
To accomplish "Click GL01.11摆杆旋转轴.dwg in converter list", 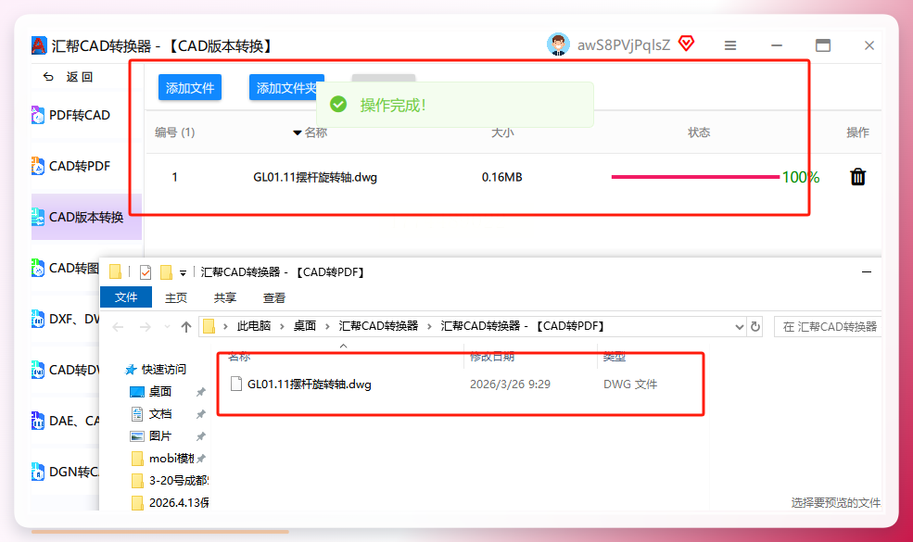I will (315, 177).
